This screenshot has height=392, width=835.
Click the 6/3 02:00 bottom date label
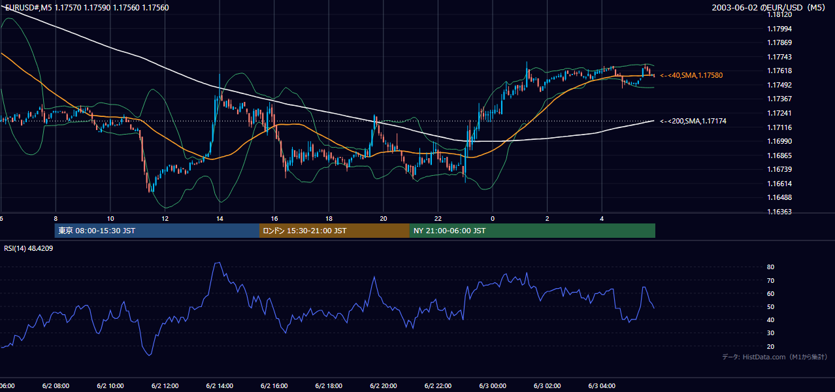coord(548,386)
